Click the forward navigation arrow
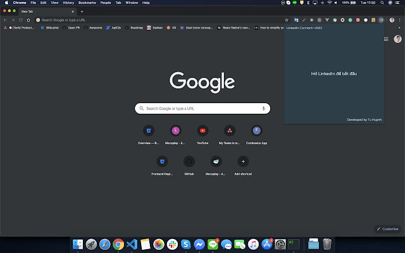The image size is (405, 253). (13, 20)
